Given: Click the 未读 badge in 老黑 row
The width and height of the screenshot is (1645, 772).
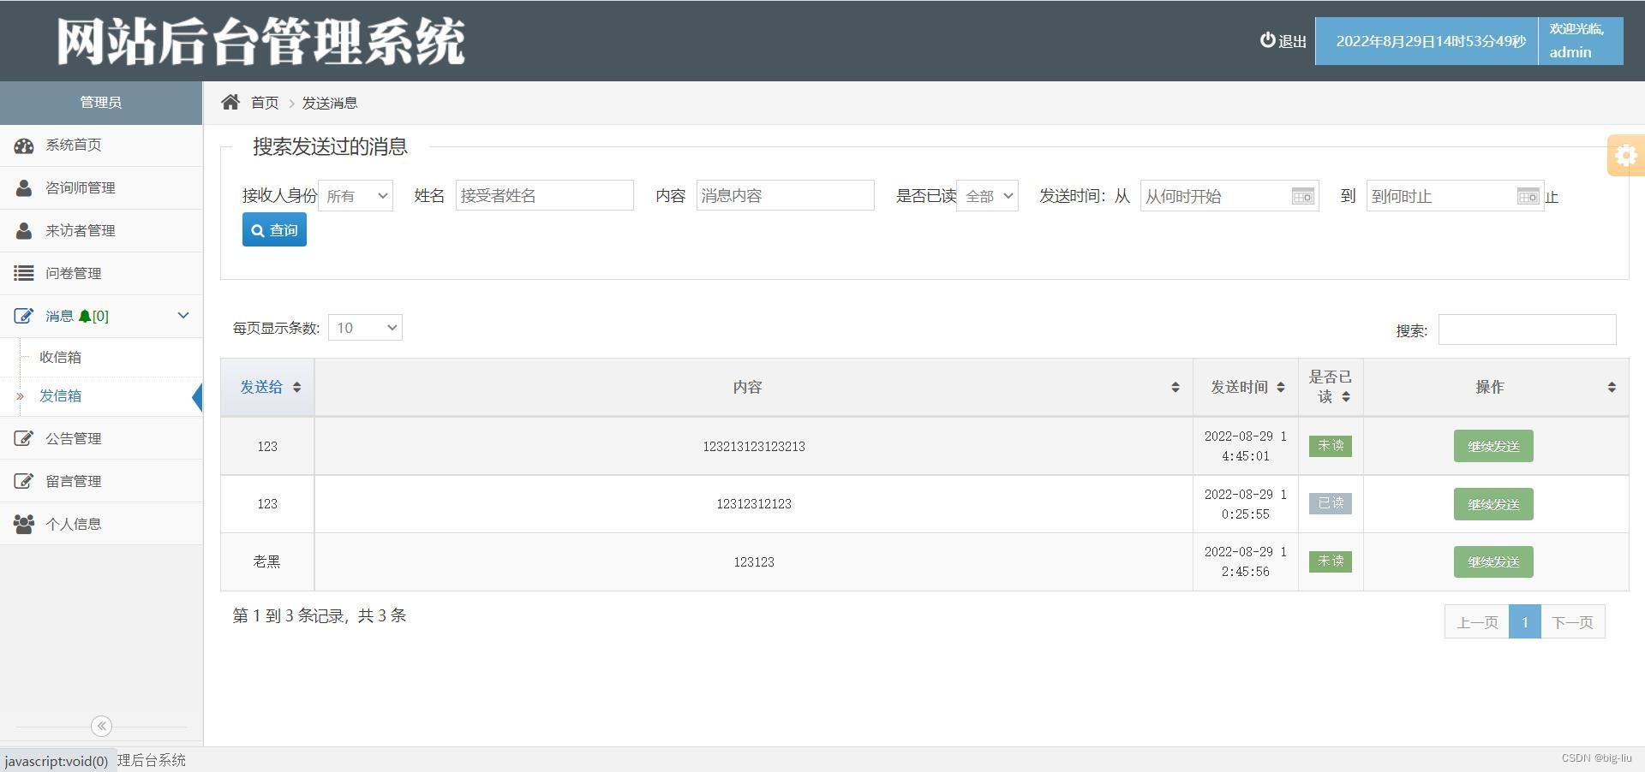Looking at the screenshot, I should [x=1331, y=561].
